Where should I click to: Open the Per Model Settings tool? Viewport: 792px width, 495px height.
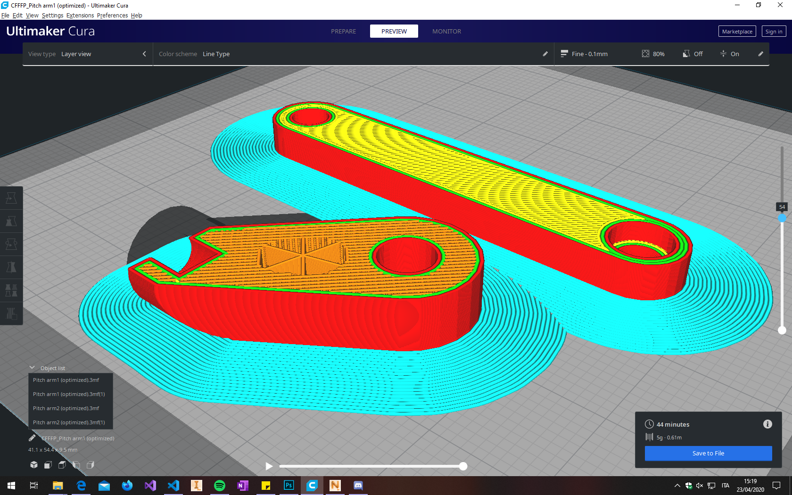11,290
